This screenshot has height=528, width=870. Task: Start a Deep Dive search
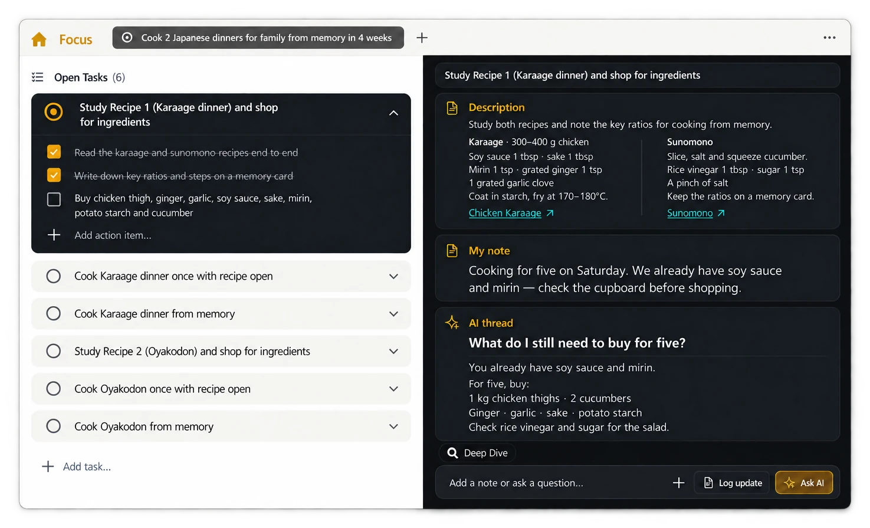[478, 453]
